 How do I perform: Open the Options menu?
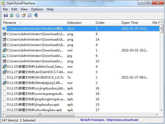pos(37,9)
